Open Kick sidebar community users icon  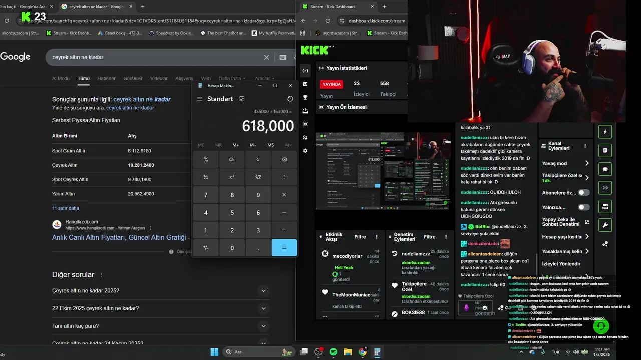305,137
